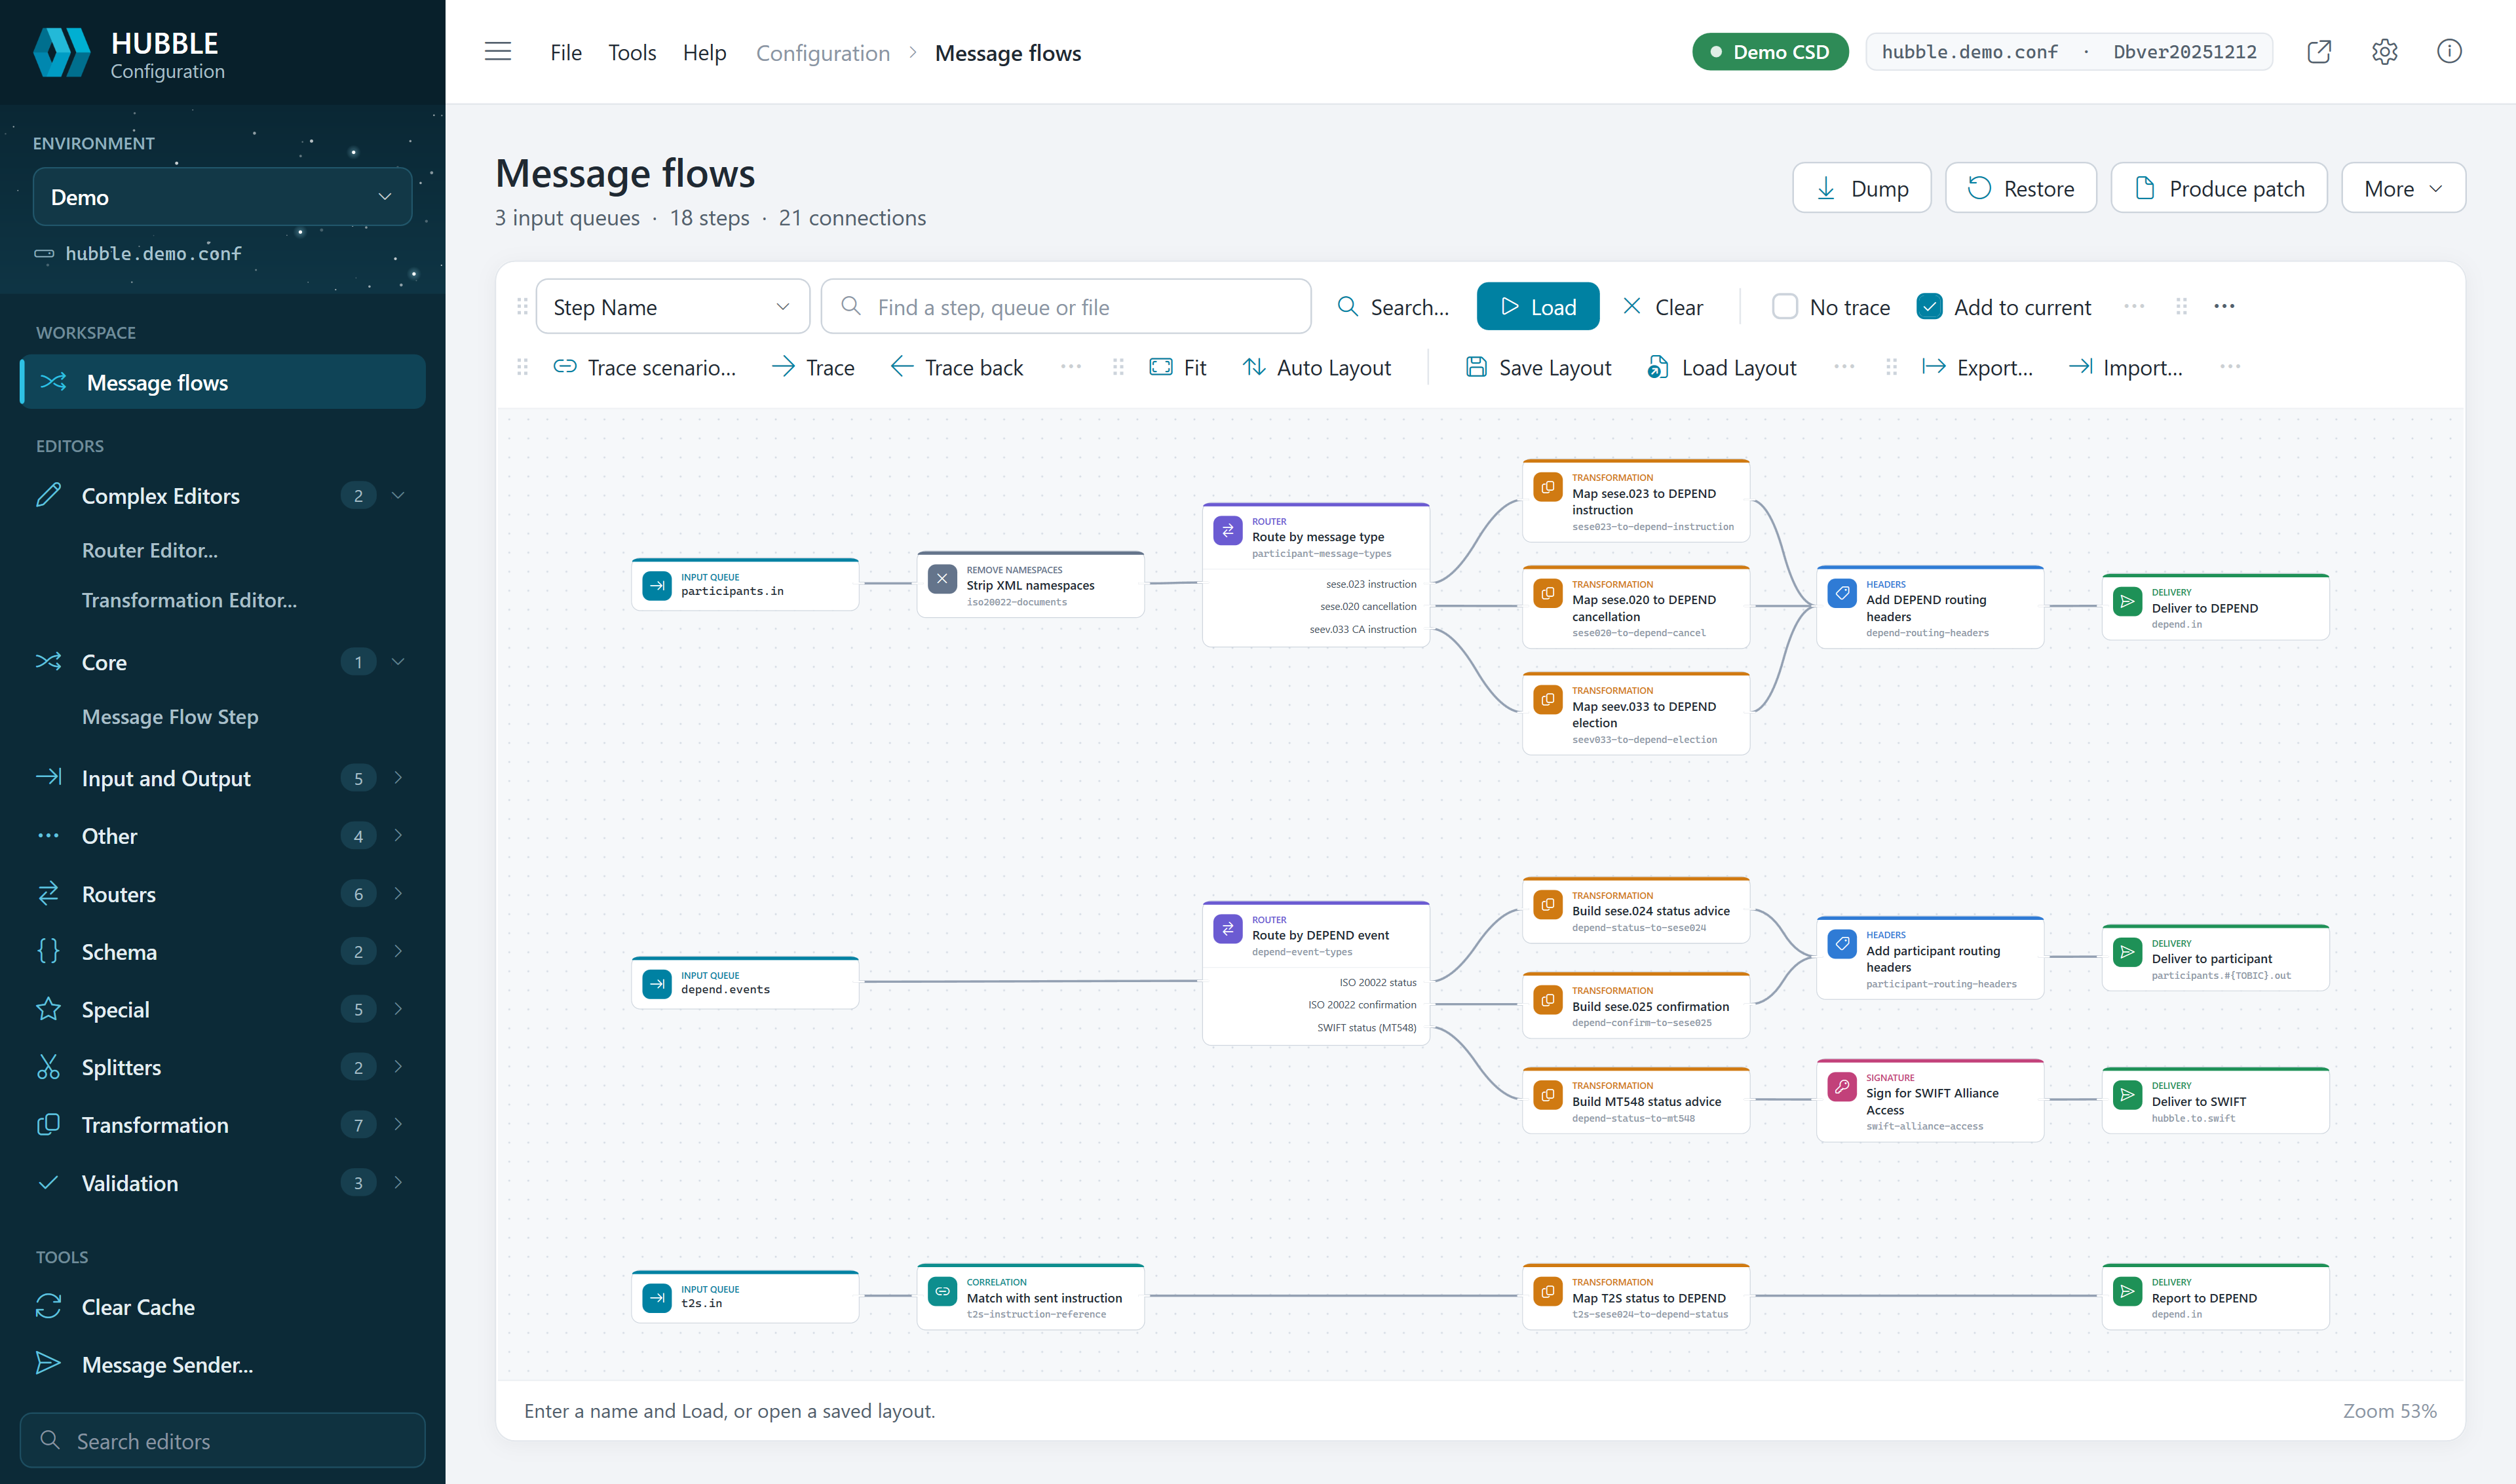
Task: Click the Export arrow icon
Action: [x=1934, y=367]
